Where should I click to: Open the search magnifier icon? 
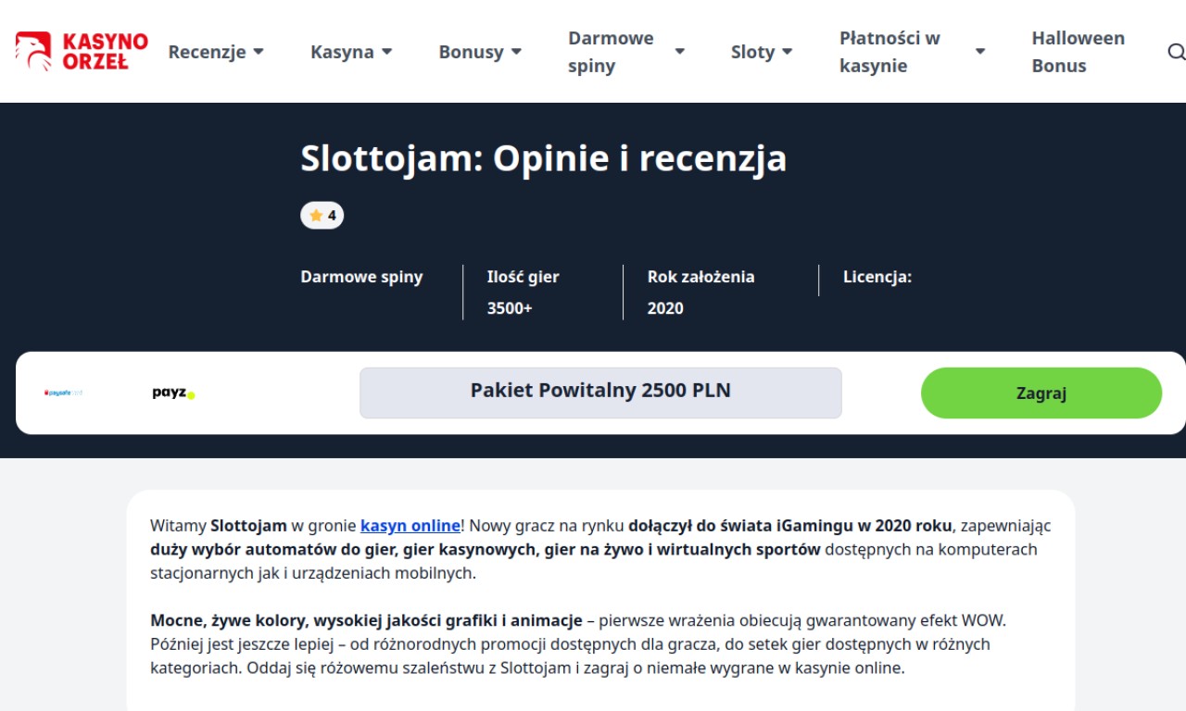coord(1176,52)
